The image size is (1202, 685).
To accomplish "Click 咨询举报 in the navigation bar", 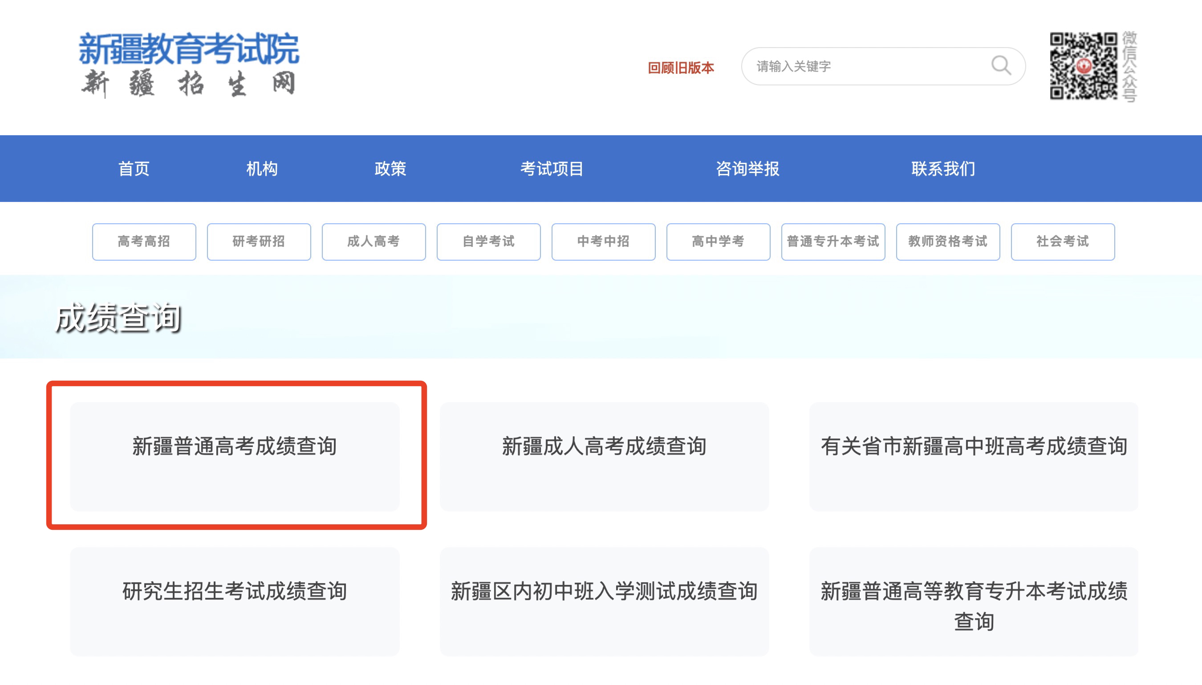I will click(747, 169).
